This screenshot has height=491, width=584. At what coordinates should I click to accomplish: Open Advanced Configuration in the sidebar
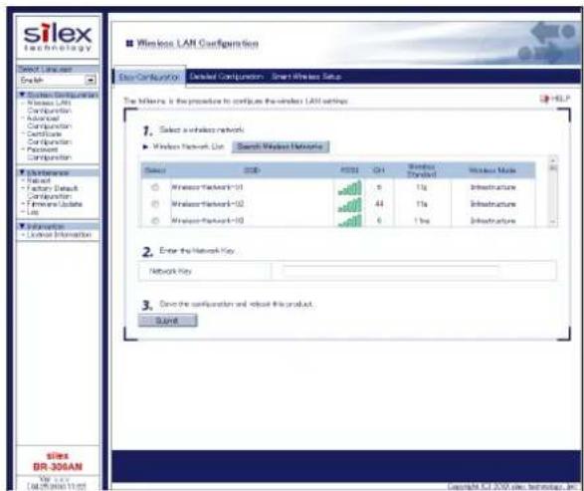(x=49, y=123)
